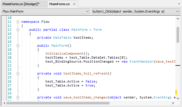The height and width of the screenshot is (107, 182).
Task: Collapse the testItems_full_refresh method
Action: 18,73
